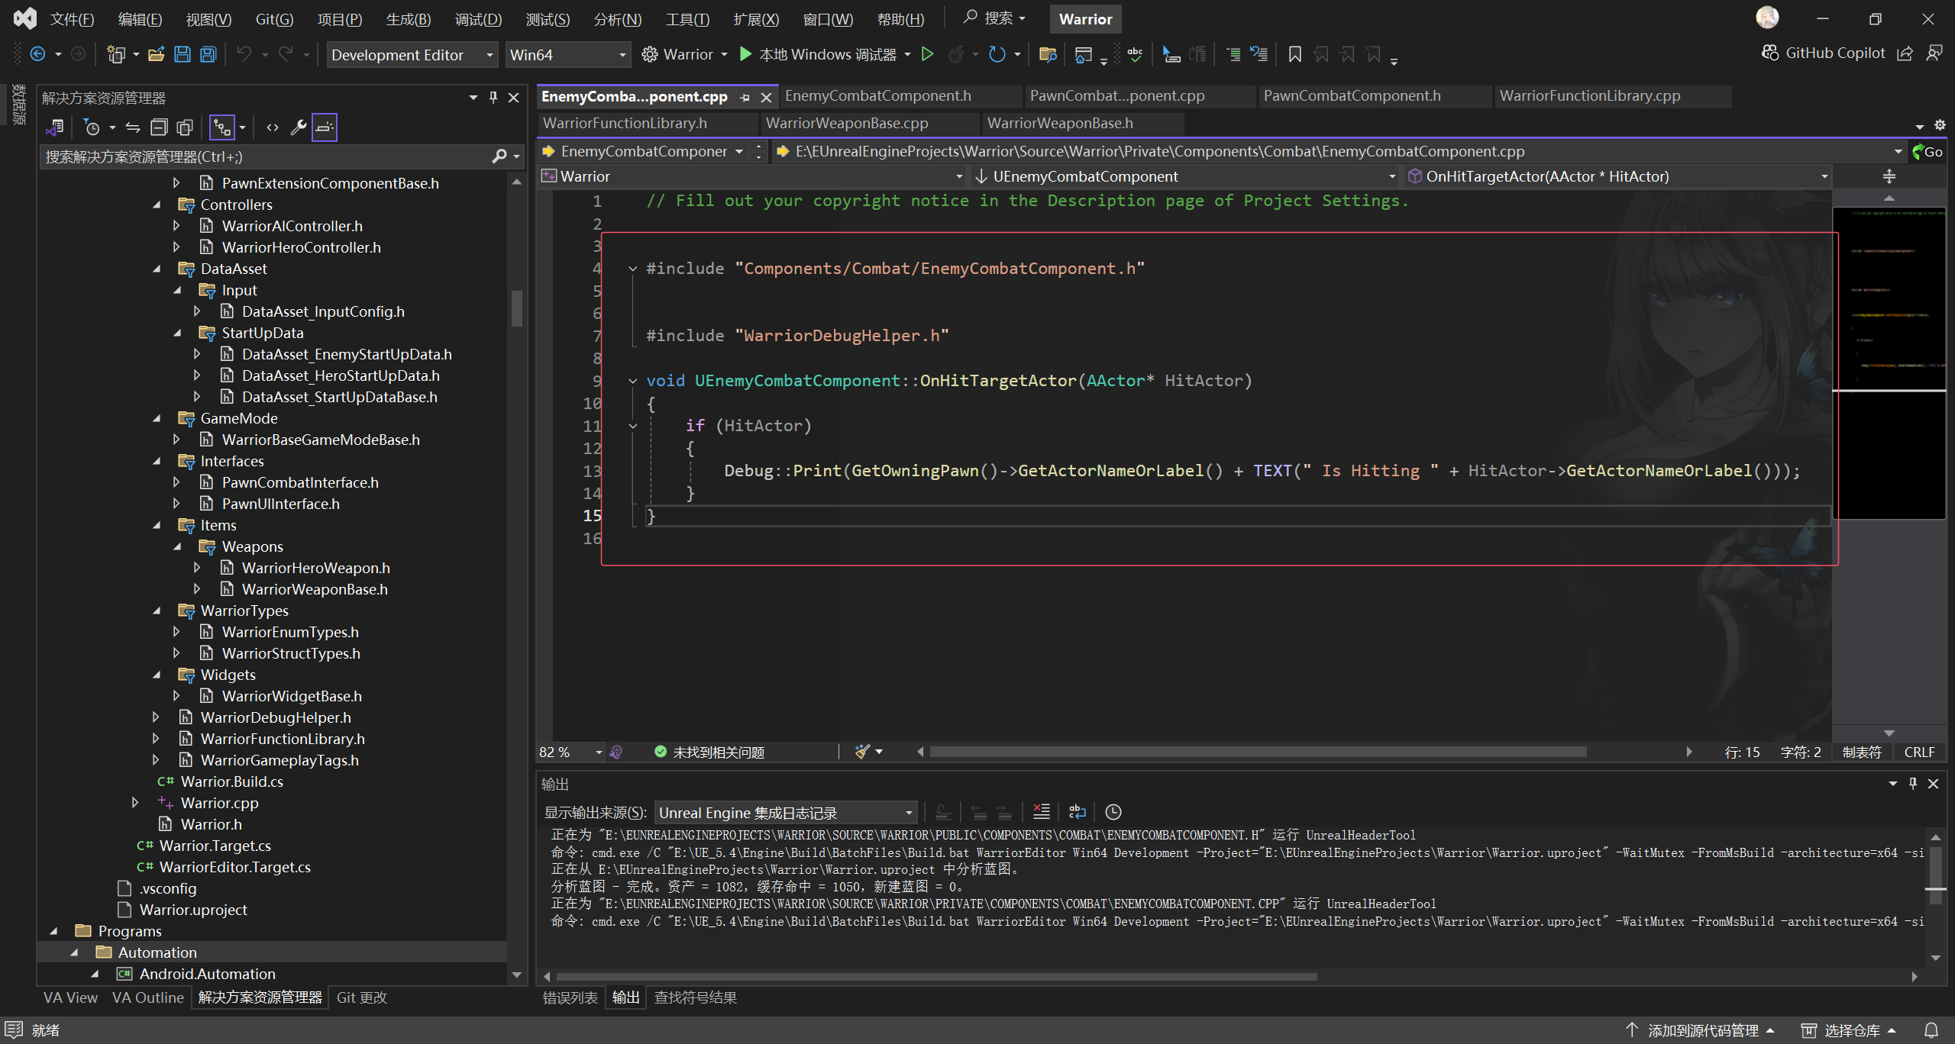Click the Save All toolbar icon

[x=208, y=54]
